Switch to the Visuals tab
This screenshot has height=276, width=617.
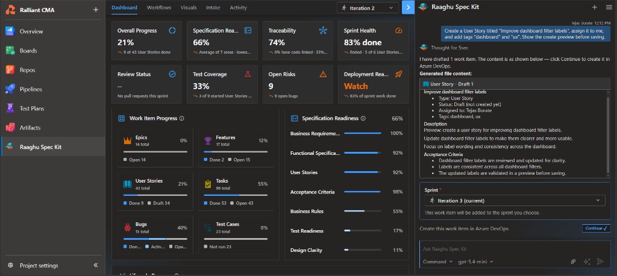(x=189, y=7)
